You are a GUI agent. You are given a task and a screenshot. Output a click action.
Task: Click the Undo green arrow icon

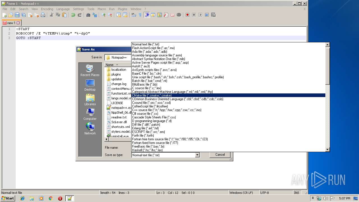point(73,15)
